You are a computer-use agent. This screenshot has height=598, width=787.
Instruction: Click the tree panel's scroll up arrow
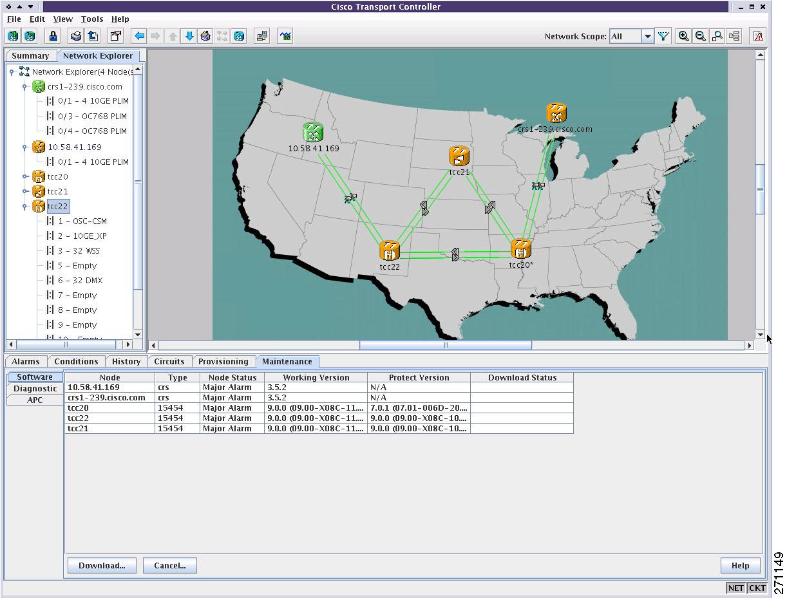[138, 69]
